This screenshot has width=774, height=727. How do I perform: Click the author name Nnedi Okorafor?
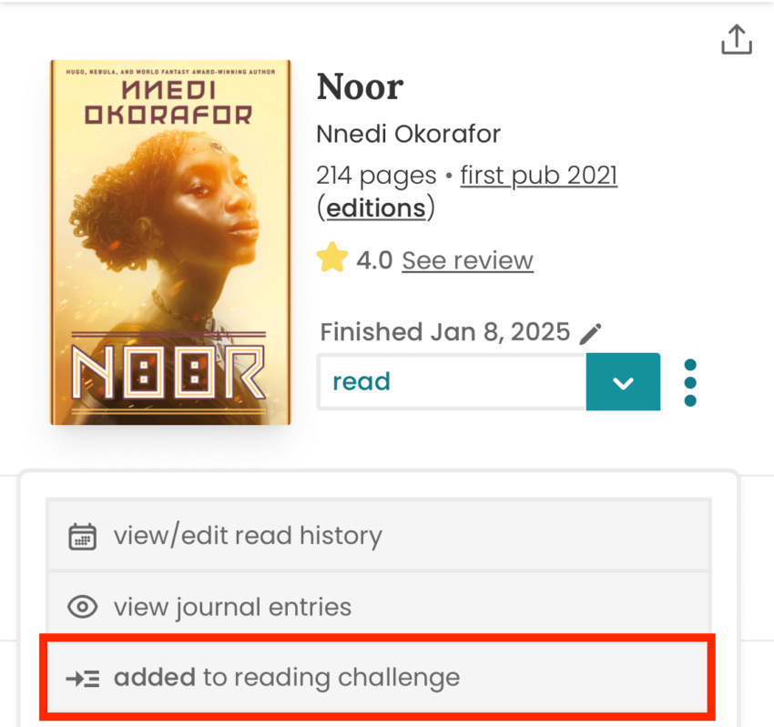click(408, 134)
